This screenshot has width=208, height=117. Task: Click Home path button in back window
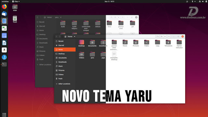(x=48, y=17)
